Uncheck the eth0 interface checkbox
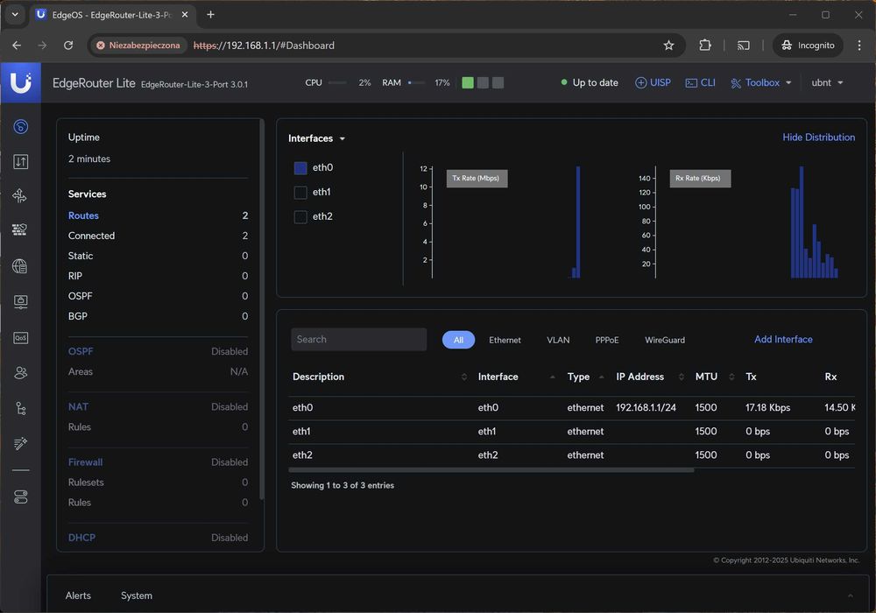876x613 pixels. click(x=300, y=168)
